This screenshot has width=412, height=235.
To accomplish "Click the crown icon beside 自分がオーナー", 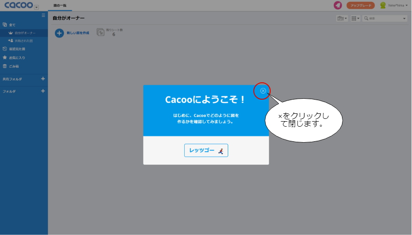I will coord(11,33).
